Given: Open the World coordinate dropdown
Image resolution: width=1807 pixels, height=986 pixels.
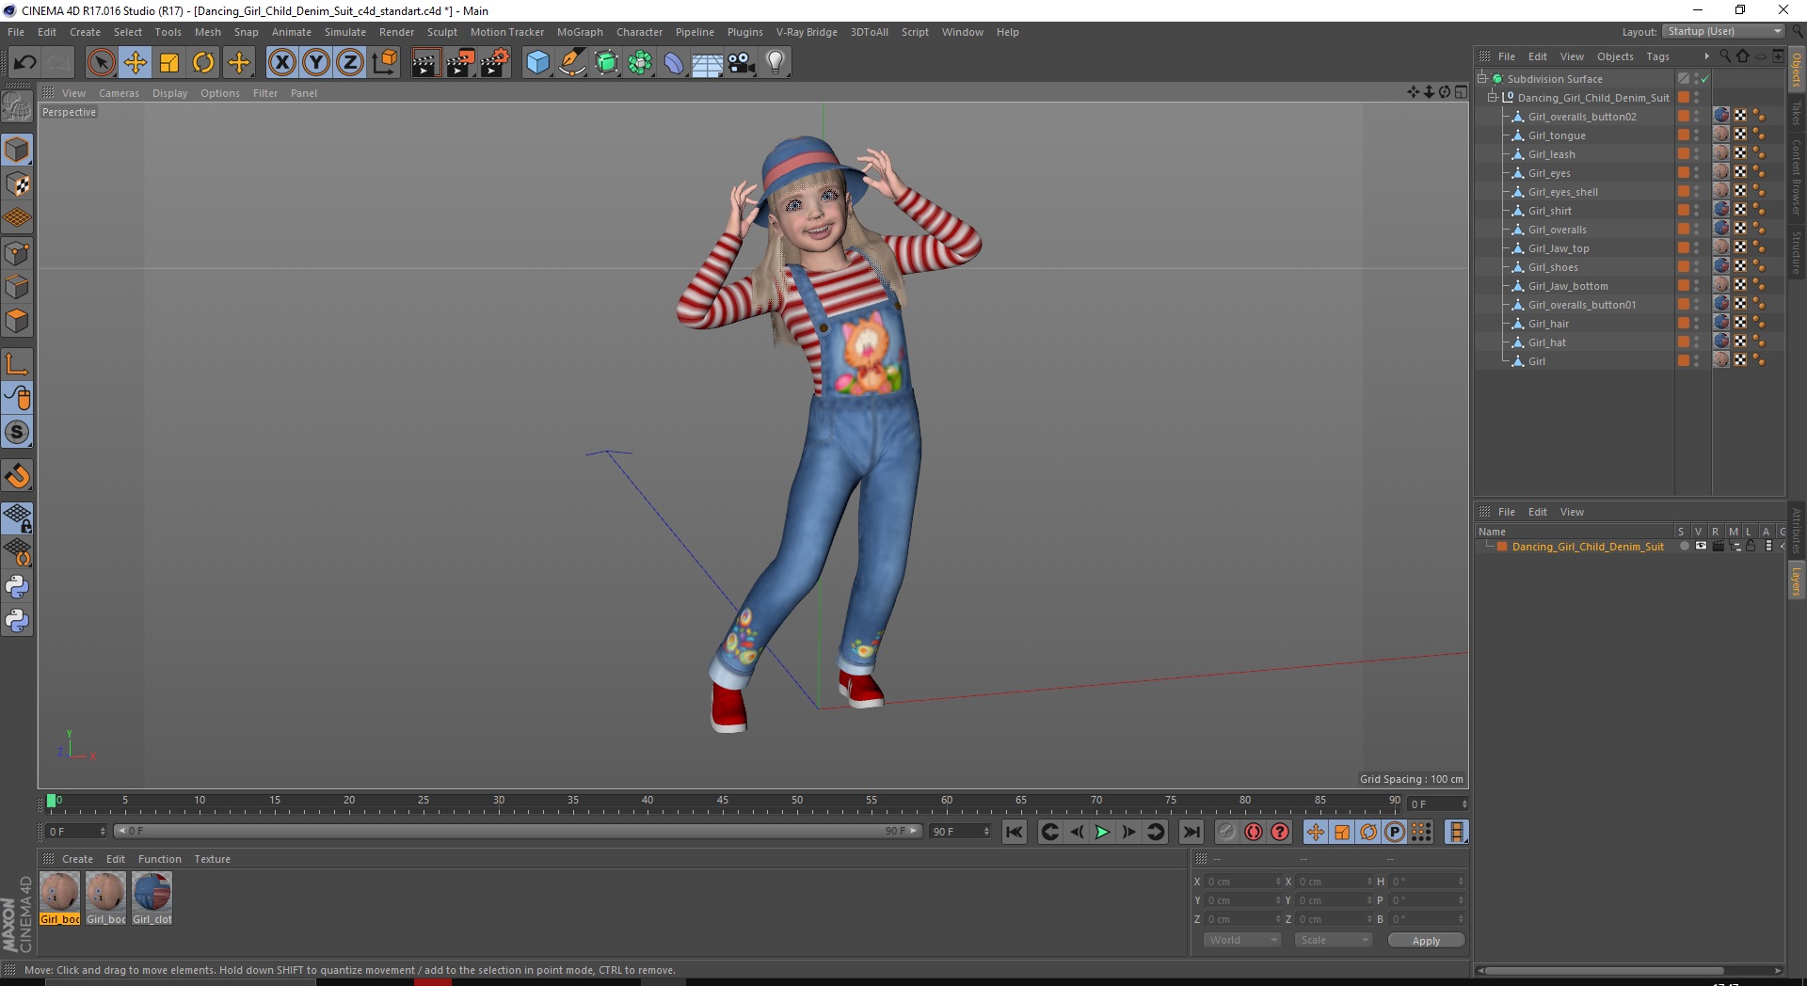Looking at the screenshot, I should click(1242, 940).
